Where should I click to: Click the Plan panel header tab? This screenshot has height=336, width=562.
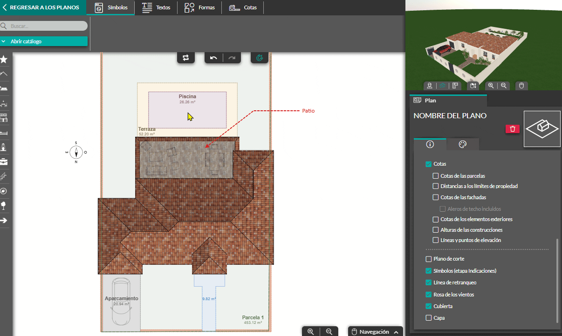(448, 101)
